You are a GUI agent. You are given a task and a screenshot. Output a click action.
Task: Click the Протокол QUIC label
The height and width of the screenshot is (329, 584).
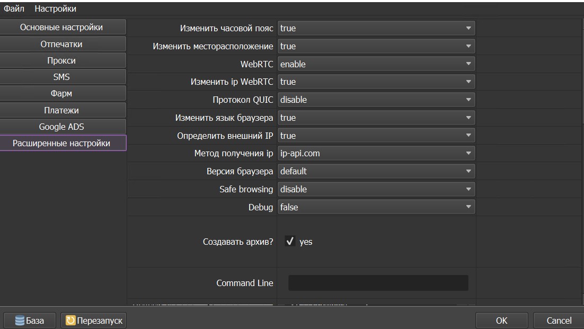(x=243, y=100)
